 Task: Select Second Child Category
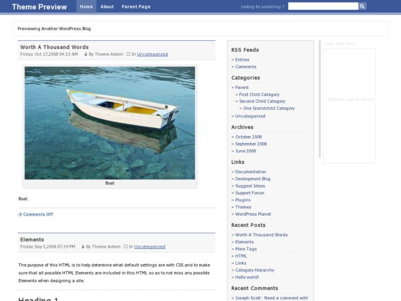(262, 102)
